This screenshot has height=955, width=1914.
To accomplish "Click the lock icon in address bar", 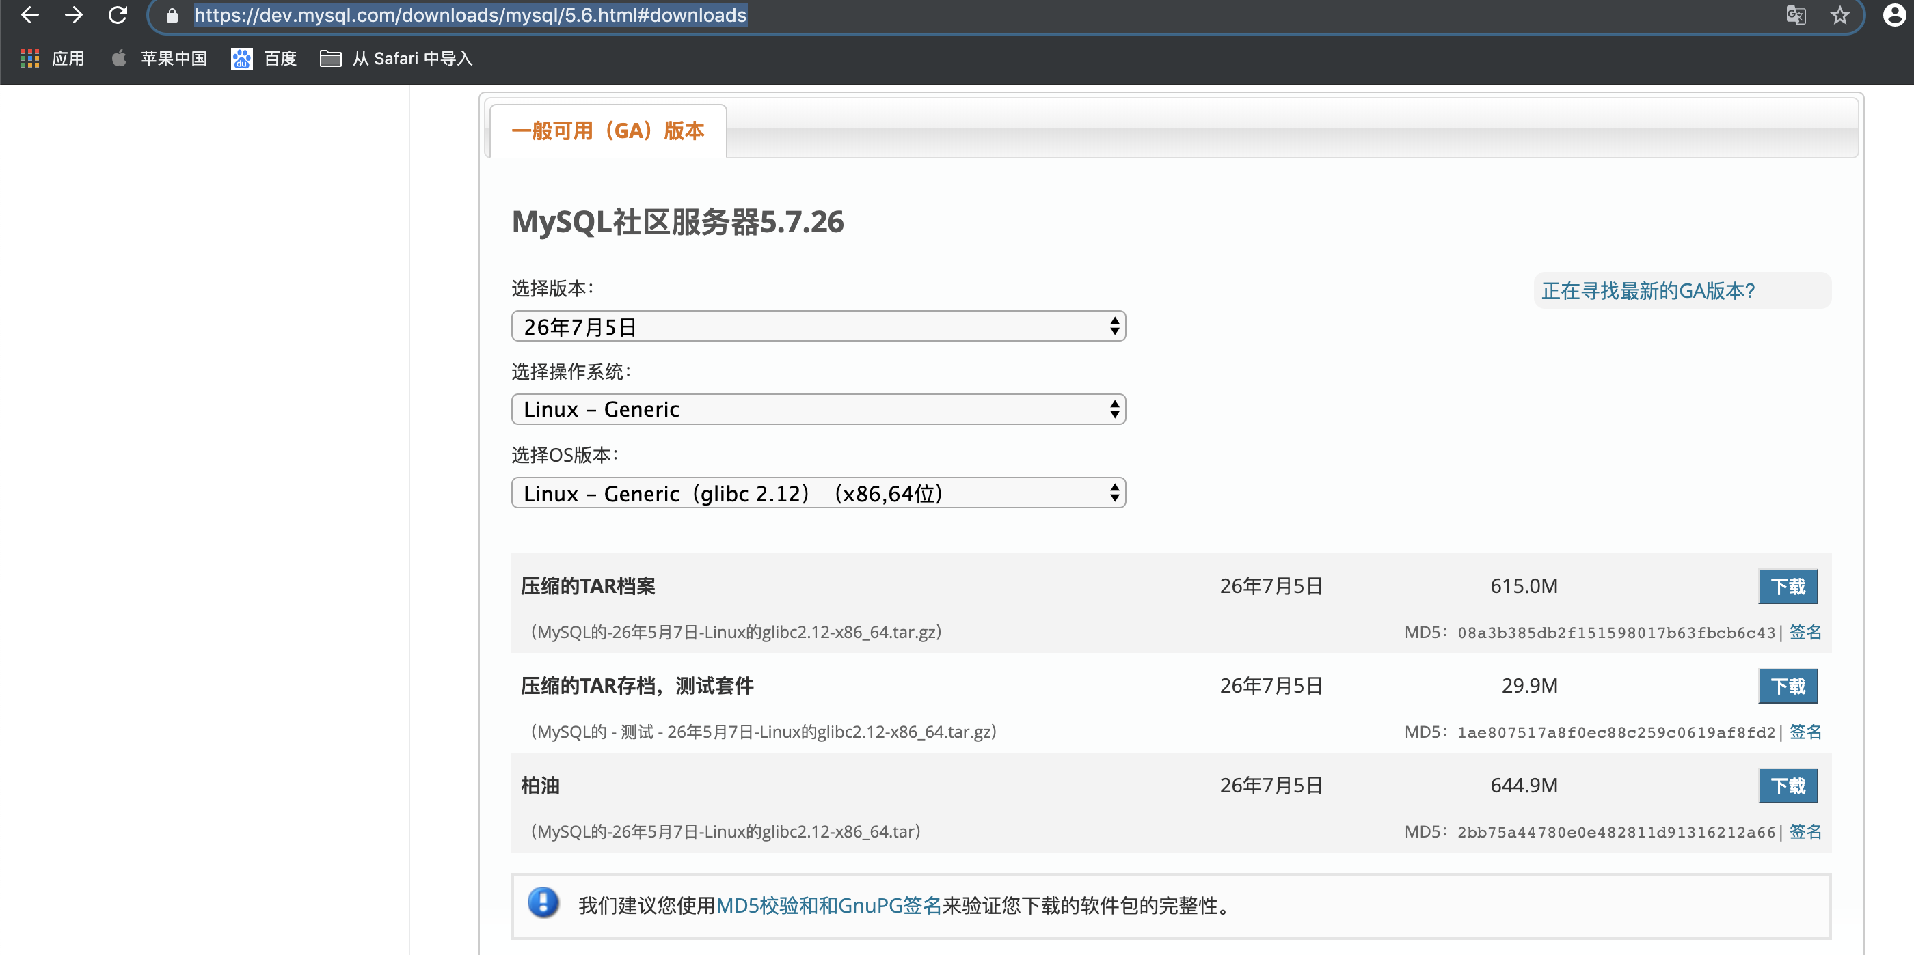I will click(172, 16).
